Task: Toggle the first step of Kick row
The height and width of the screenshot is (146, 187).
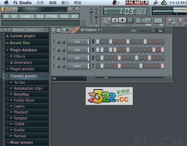Action: pos(98,42)
